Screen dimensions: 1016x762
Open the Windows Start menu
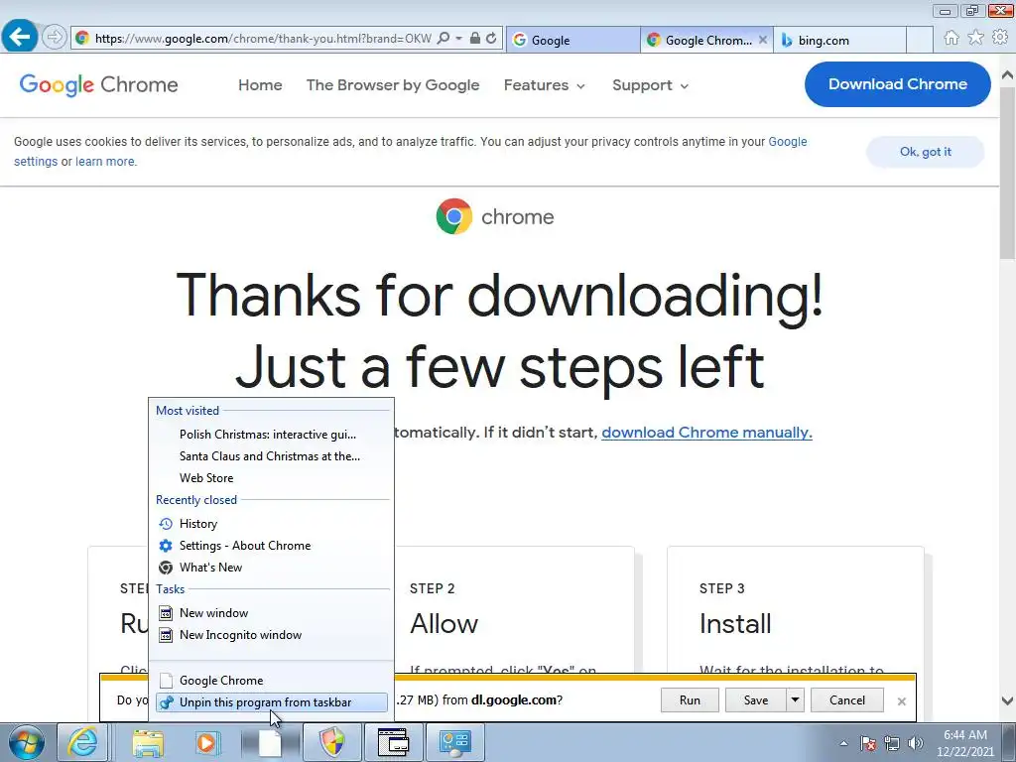(26, 742)
